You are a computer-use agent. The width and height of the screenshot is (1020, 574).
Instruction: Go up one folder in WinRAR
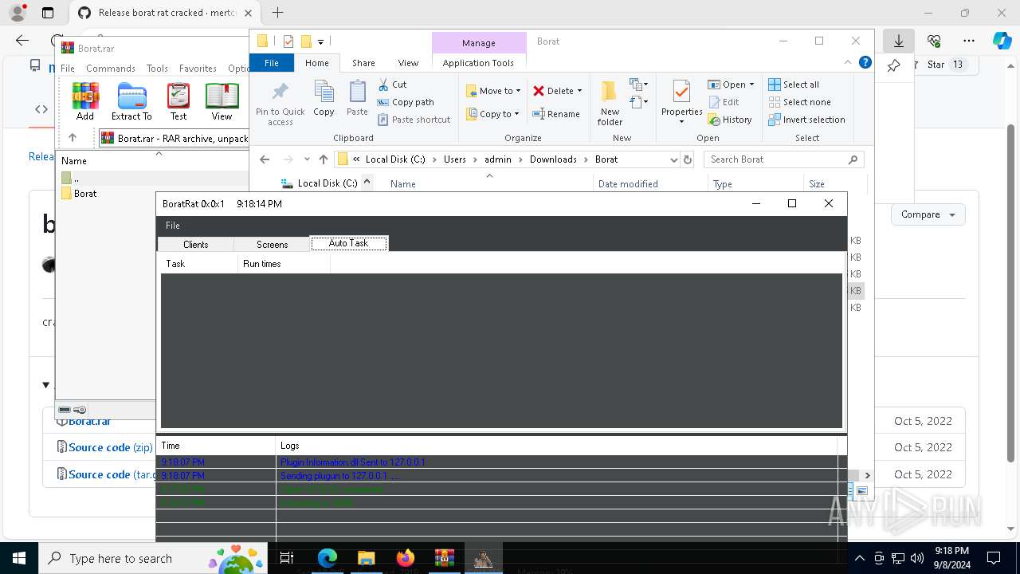pyautogui.click(x=73, y=138)
